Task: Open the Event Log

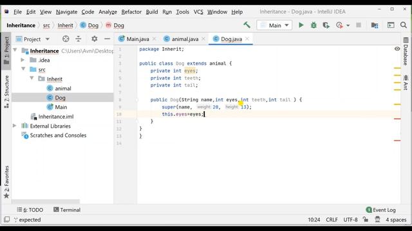Action: [380, 210]
